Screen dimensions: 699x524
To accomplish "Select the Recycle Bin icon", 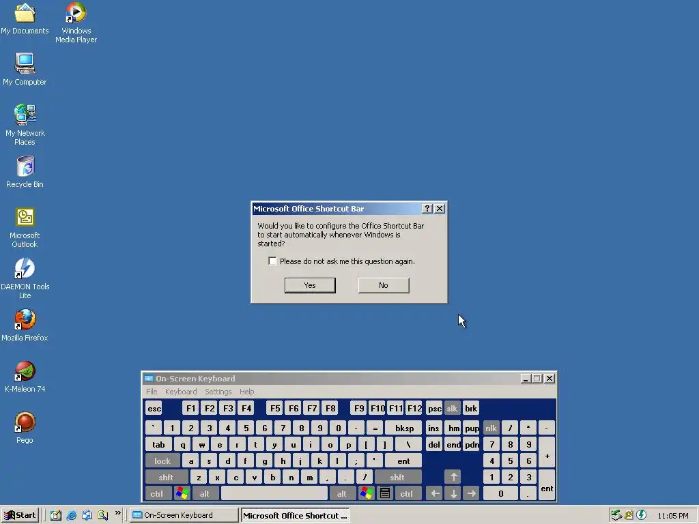I will coord(25,171).
